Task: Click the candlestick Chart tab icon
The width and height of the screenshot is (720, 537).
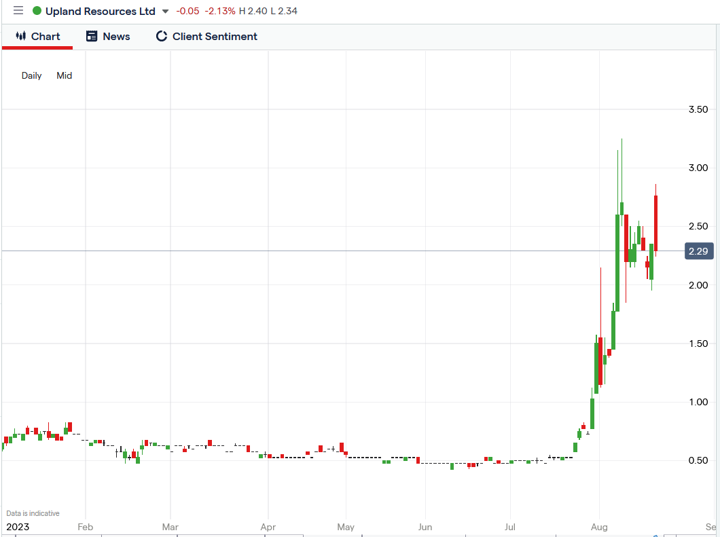Action: pos(20,36)
